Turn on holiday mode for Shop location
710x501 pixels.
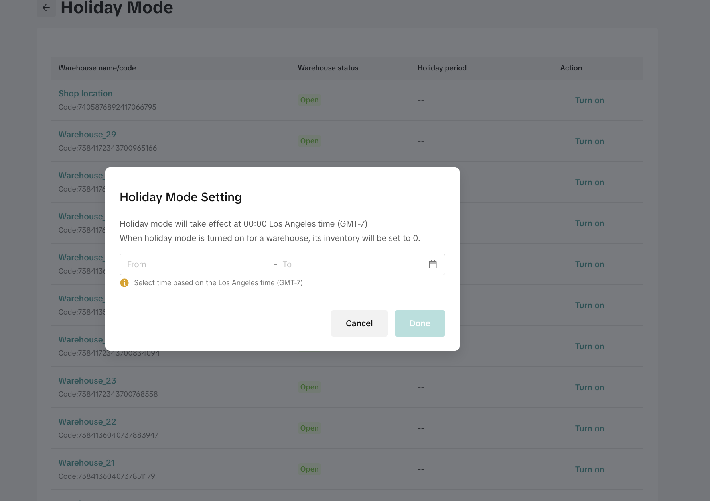(x=589, y=100)
